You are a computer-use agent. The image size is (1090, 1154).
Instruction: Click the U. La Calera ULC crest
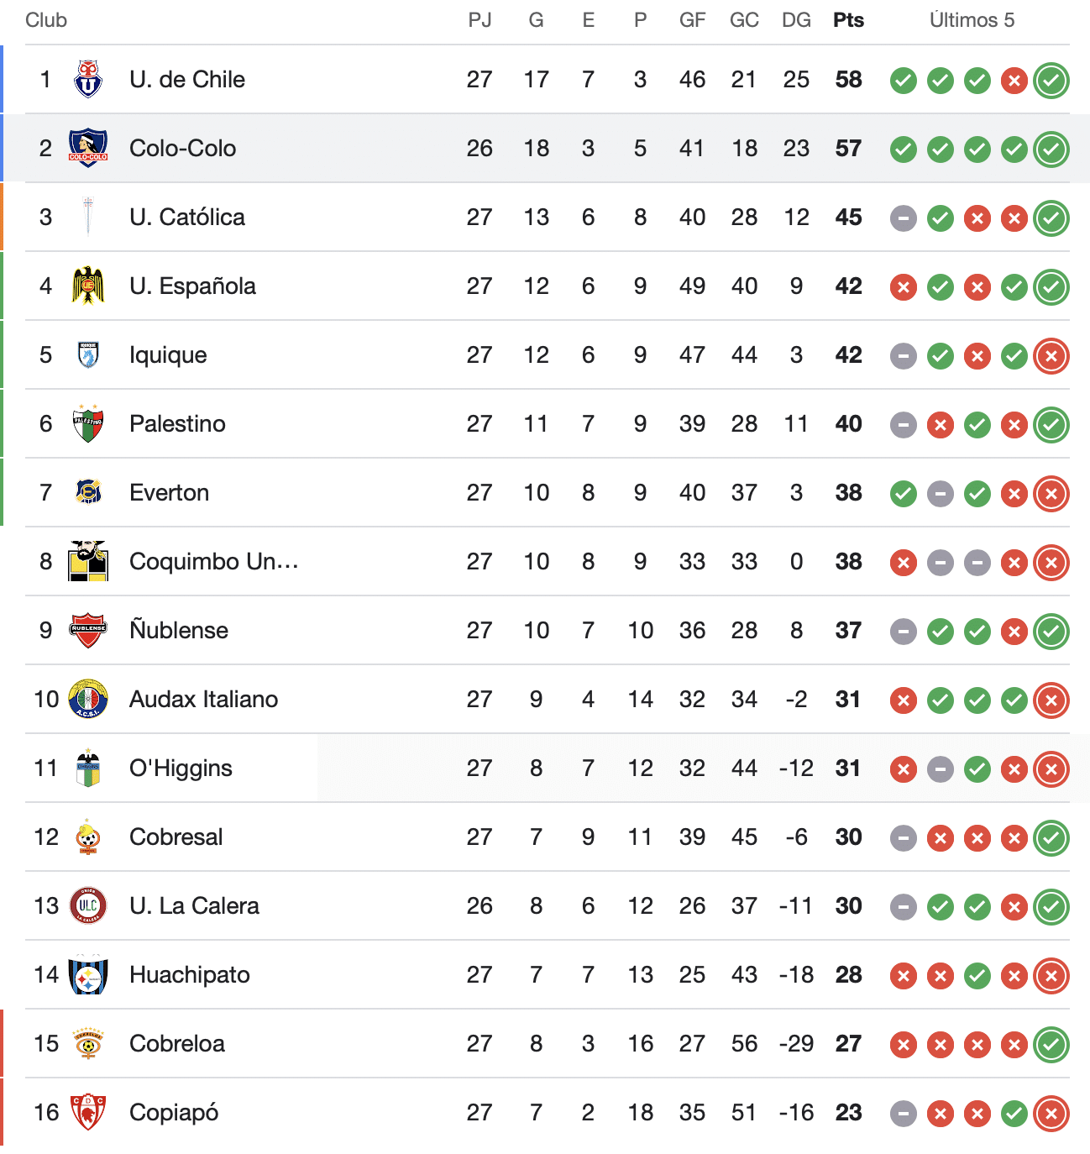pyautogui.click(x=88, y=906)
